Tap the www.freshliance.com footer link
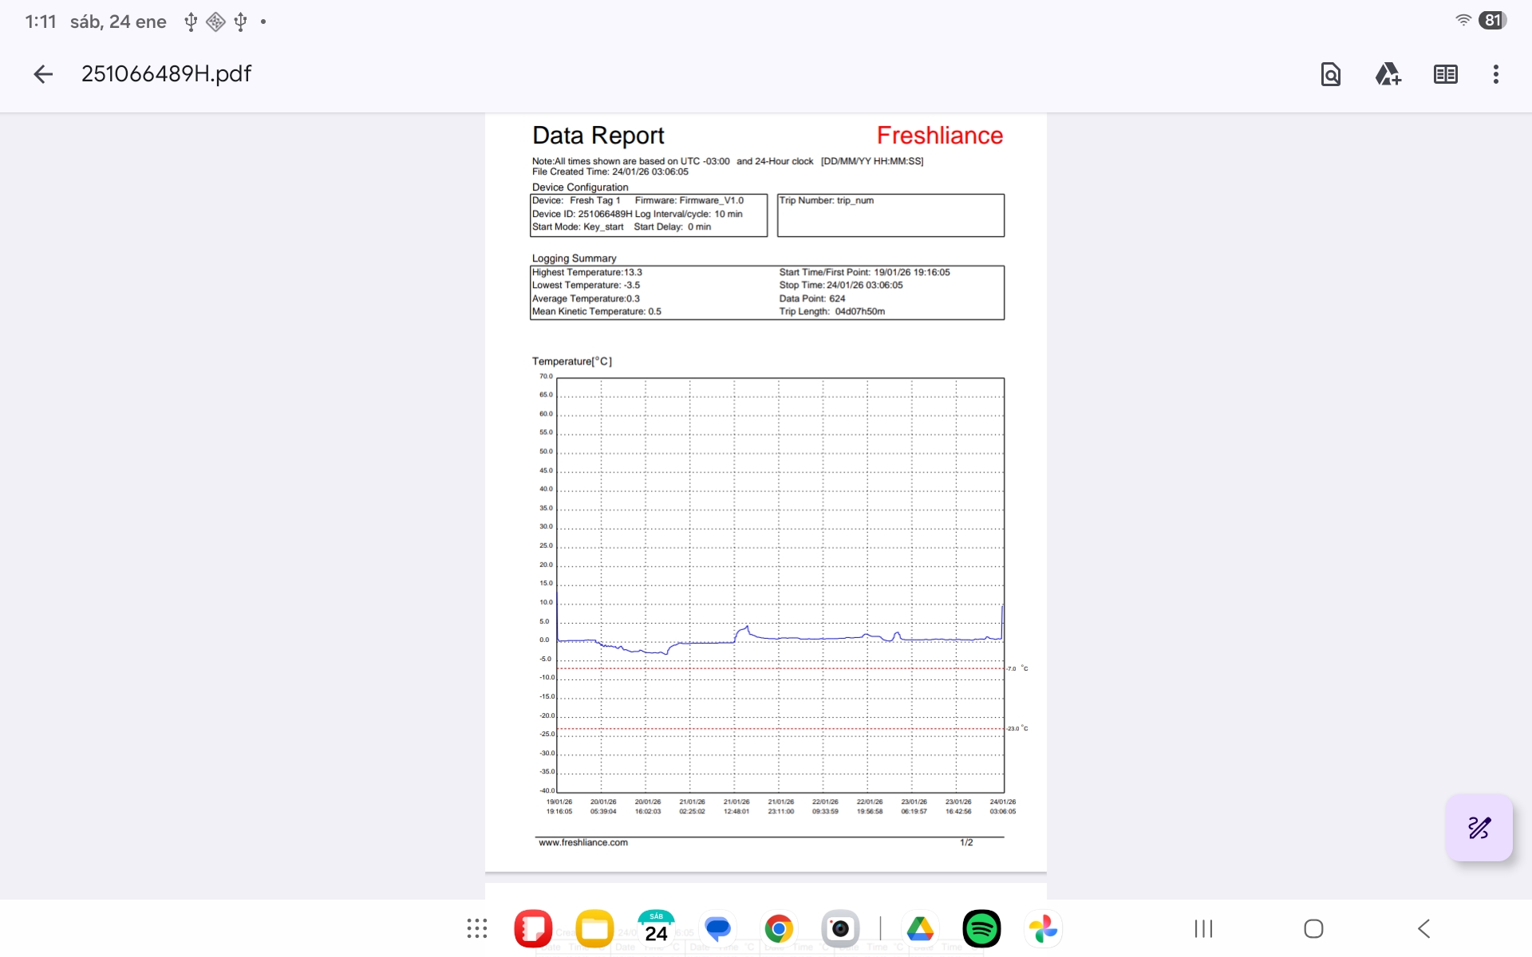1532x957 pixels. (583, 842)
